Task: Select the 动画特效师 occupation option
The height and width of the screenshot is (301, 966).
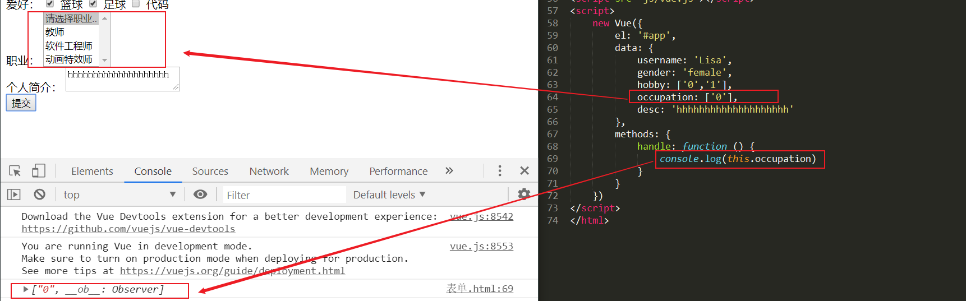Action: (x=71, y=59)
